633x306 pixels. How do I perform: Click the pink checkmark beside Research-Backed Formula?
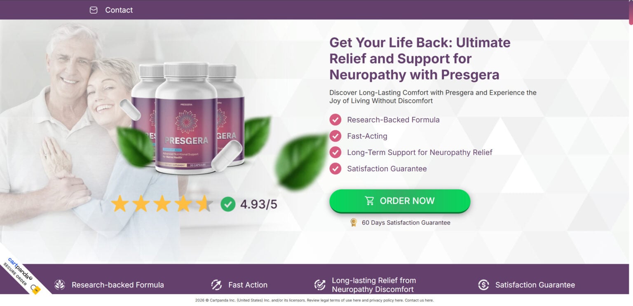(x=335, y=120)
